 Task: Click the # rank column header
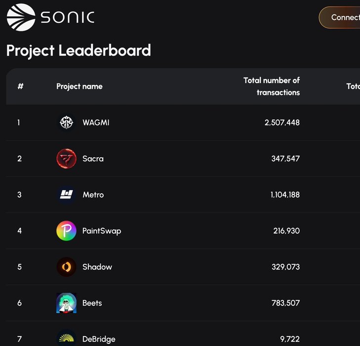click(x=20, y=86)
